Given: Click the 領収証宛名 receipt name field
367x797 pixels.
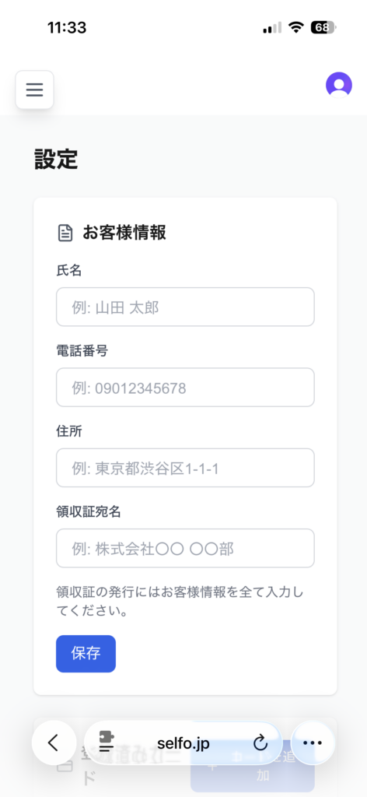Looking at the screenshot, I should tap(185, 548).
